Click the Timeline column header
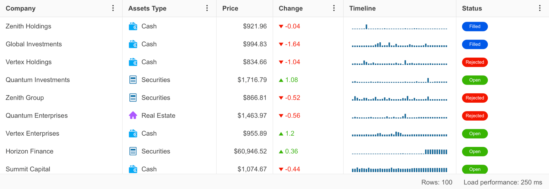The height and width of the screenshot is (189, 549). pyautogui.click(x=362, y=8)
